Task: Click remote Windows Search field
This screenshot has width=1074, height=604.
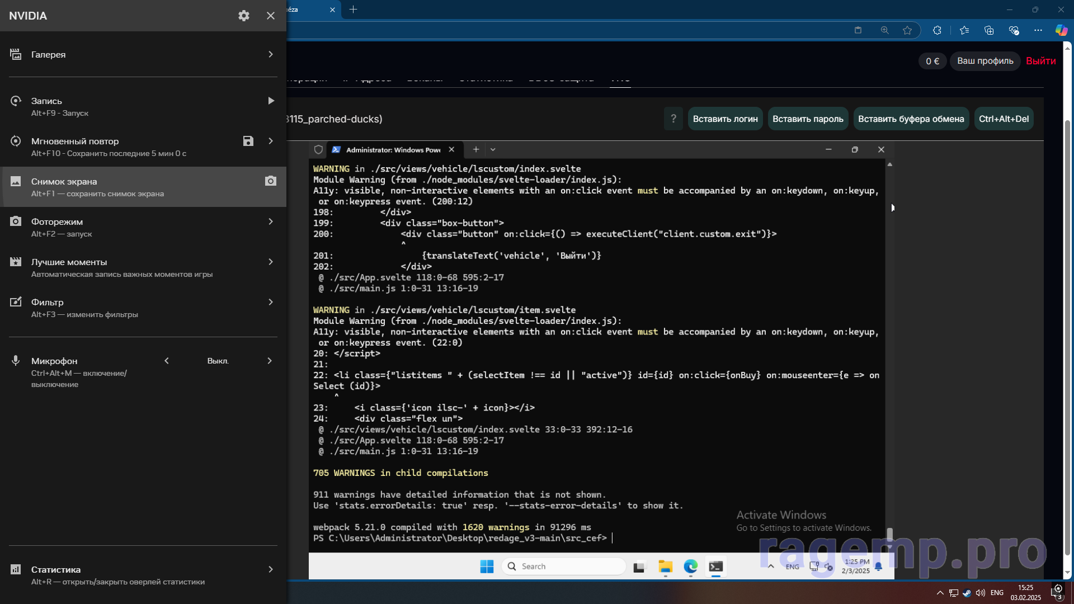Action: (x=564, y=567)
